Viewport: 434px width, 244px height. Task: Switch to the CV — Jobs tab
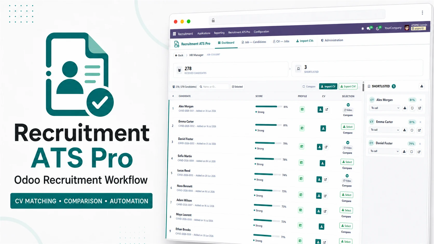pyautogui.click(x=281, y=41)
